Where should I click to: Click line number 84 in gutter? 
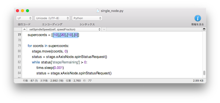coord(19,73)
